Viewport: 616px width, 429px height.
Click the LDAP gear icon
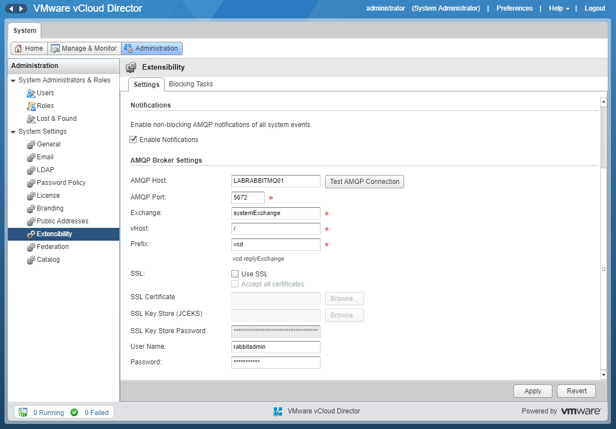click(31, 170)
